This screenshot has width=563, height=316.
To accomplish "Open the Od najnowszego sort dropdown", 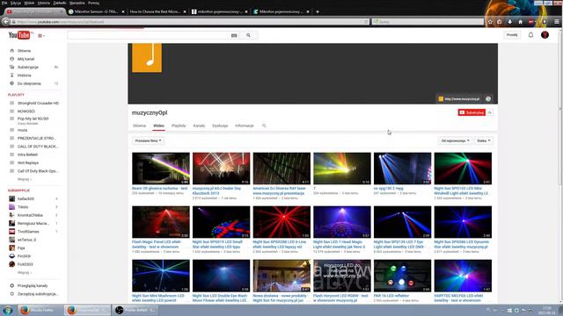I will pyautogui.click(x=455, y=140).
